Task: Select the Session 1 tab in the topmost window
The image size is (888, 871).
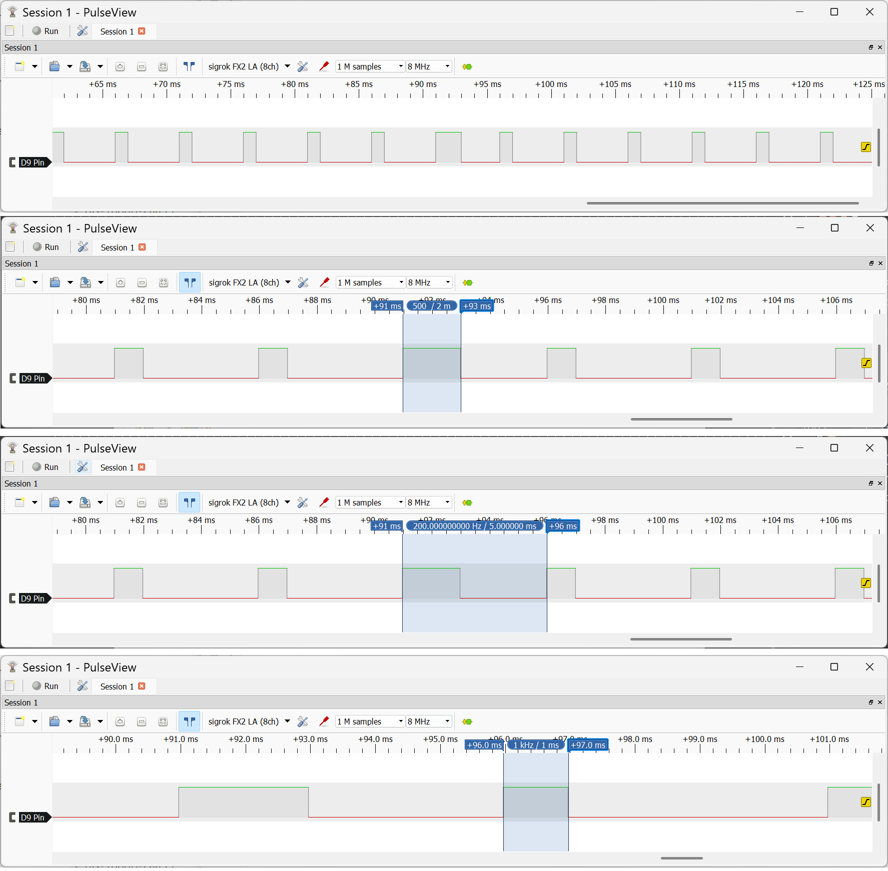Action: pyautogui.click(x=117, y=31)
